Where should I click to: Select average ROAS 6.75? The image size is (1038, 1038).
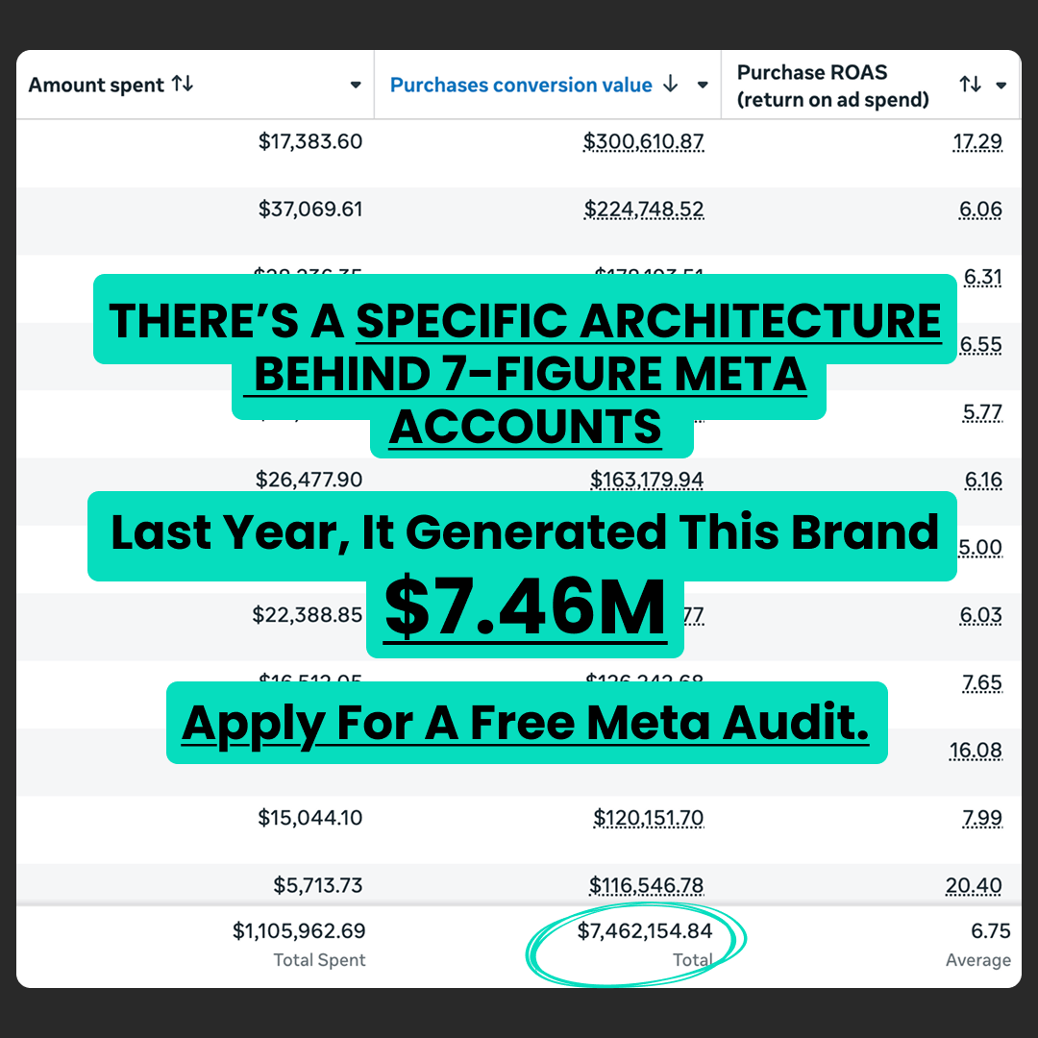tap(991, 930)
